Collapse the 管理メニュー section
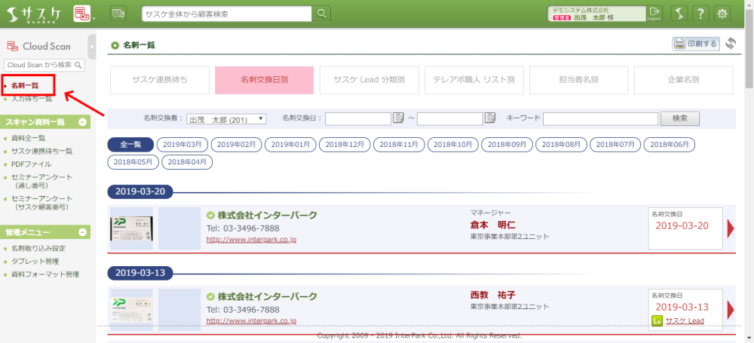 tap(82, 232)
